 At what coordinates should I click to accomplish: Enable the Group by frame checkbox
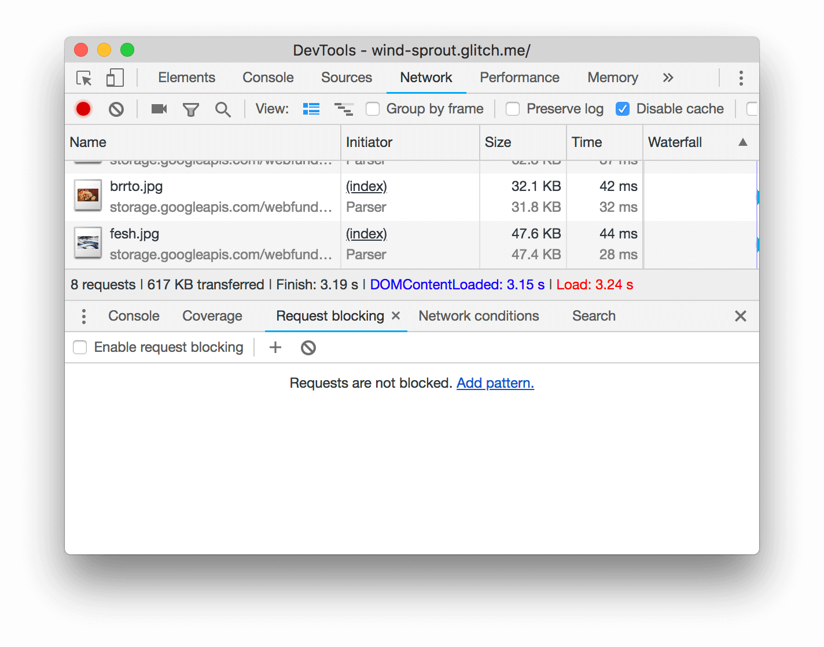pyautogui.click(x=373, y=109)
